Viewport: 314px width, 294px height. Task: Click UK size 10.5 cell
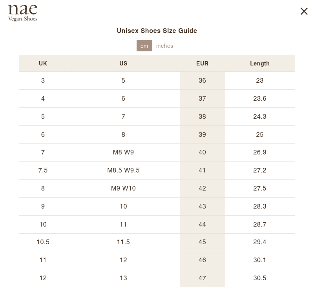[43, 242]
